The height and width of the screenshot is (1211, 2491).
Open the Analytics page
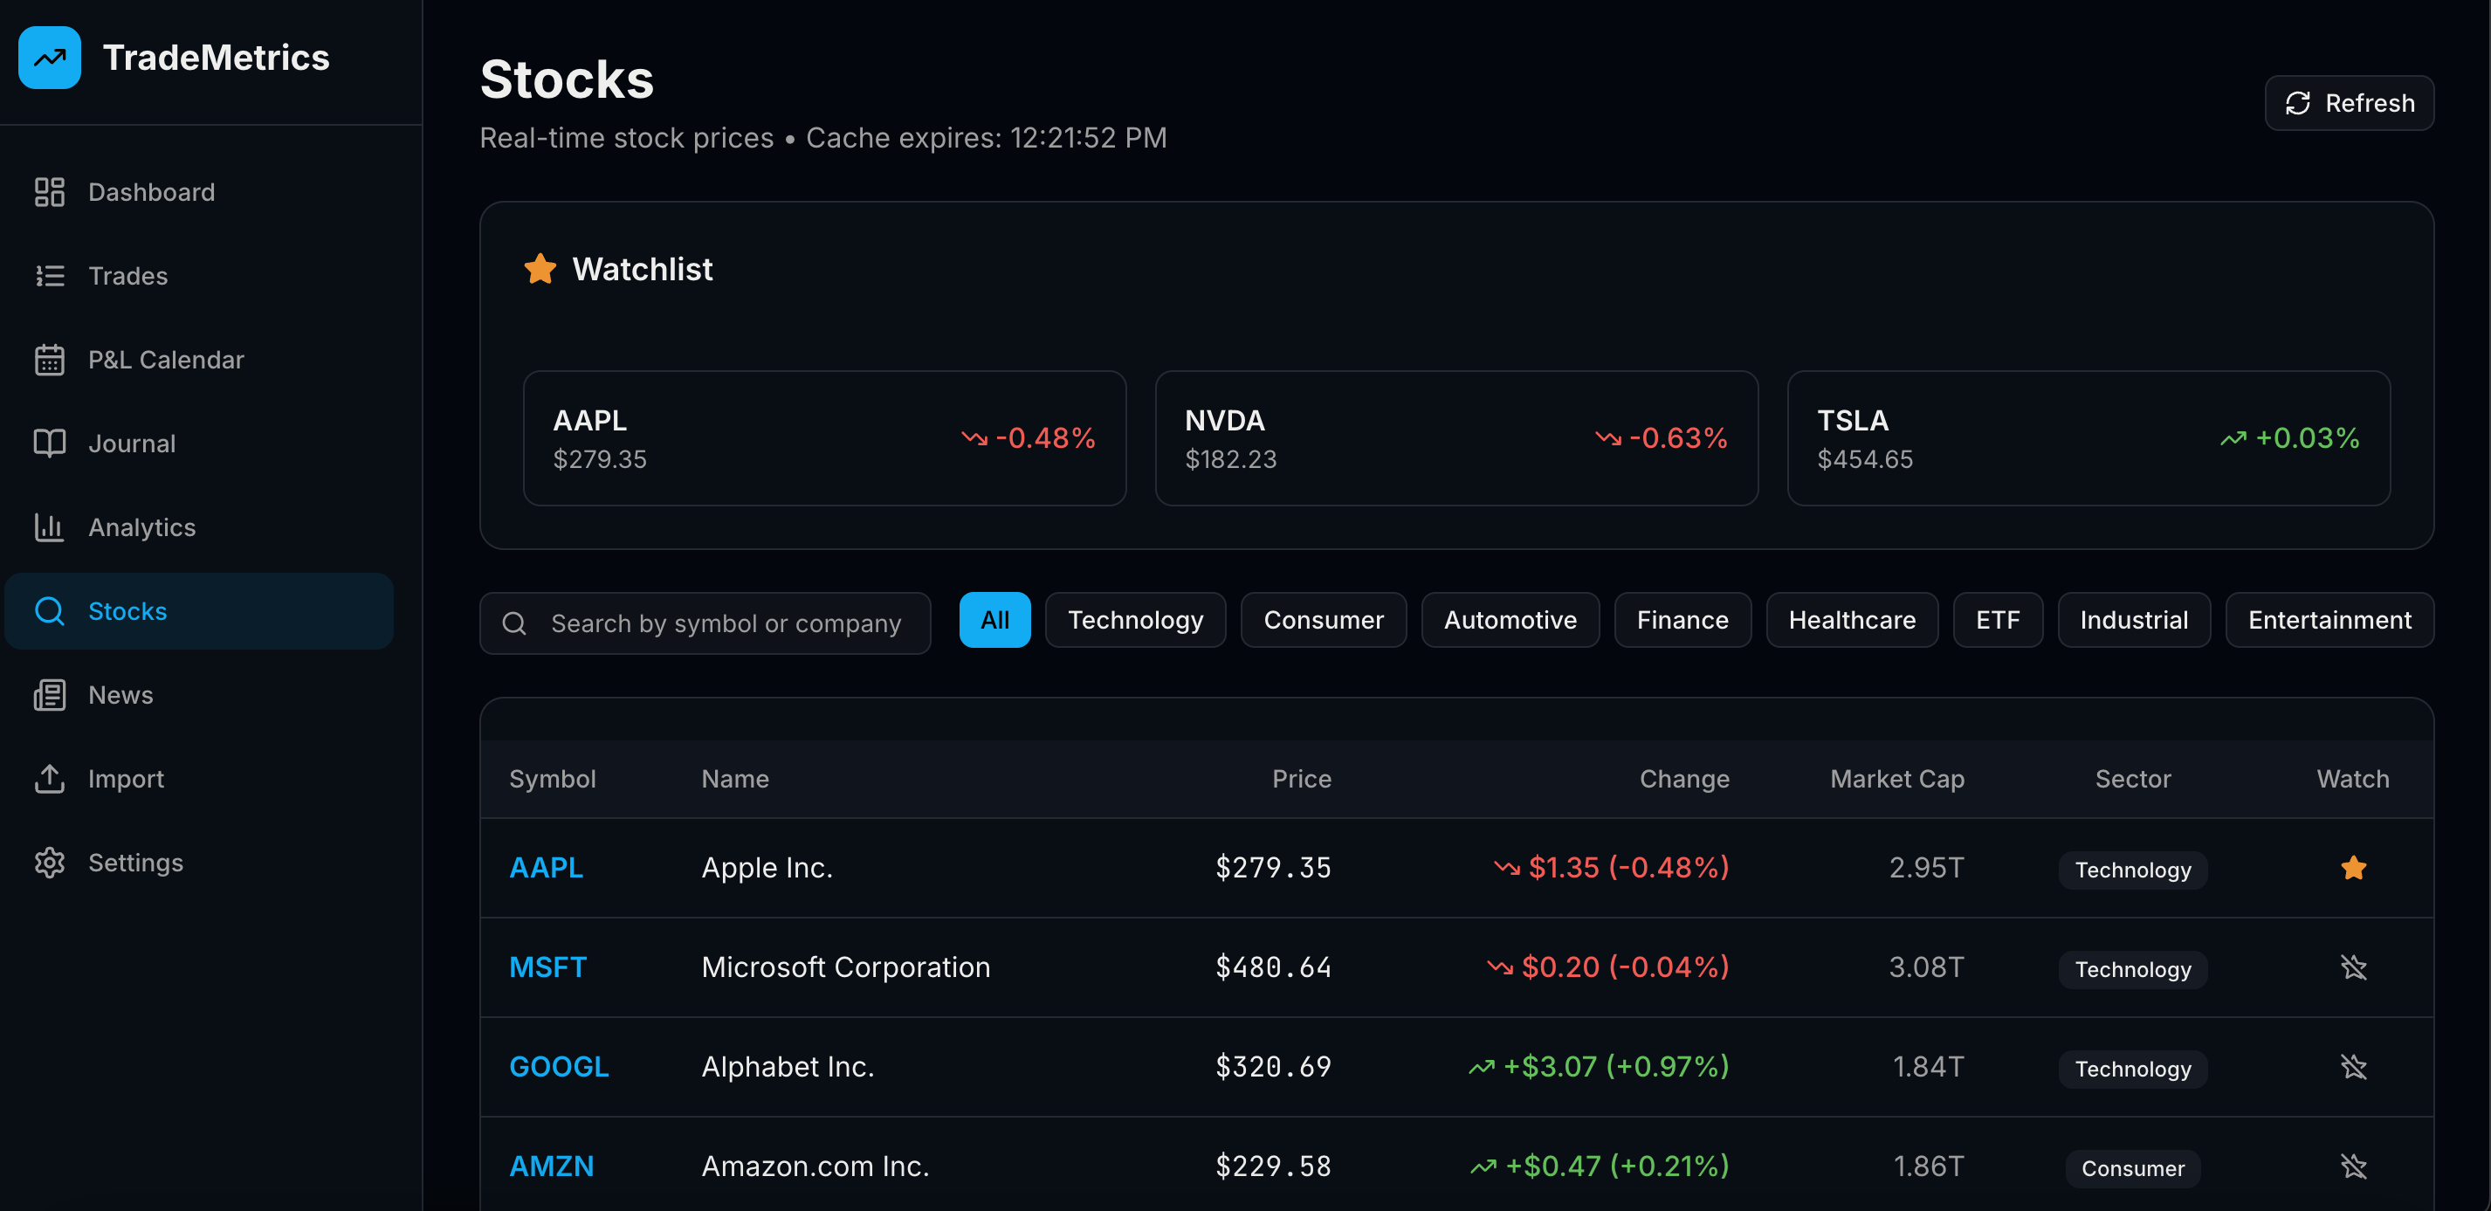pos(141,527)
